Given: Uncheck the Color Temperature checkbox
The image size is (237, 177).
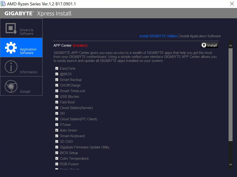Looking at the screenshot, I should pyautogui.click(x=57, y=158).
